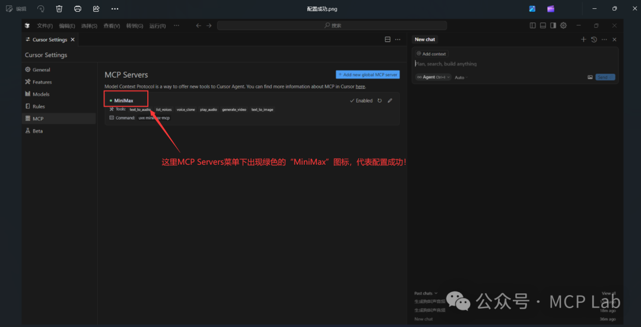Open Photos more options beside the share icon

click(115, 8)
